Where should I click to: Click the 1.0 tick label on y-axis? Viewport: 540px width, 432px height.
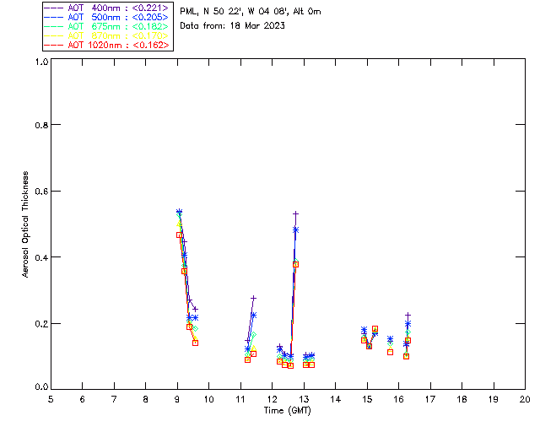(x=40, y=62)
